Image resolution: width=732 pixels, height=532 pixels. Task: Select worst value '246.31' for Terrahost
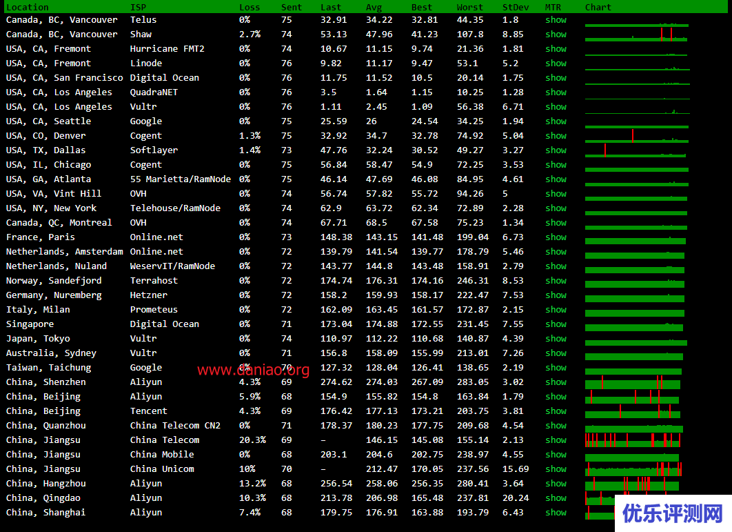click(x=472, y=281)
